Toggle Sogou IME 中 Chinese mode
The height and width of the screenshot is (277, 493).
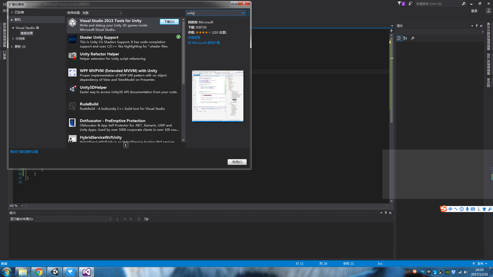(450, 209)
